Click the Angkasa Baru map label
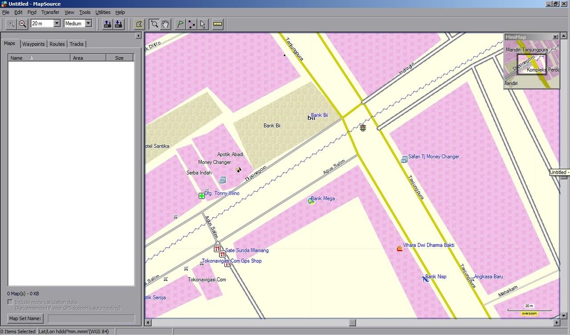Viewport: 570px width, 335px height. [x=489, y=277]
